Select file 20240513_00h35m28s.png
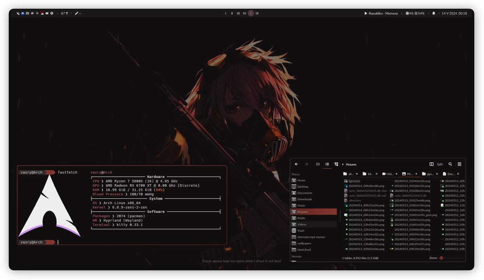This screenshot has height=280, width=484. coord(410,249)
